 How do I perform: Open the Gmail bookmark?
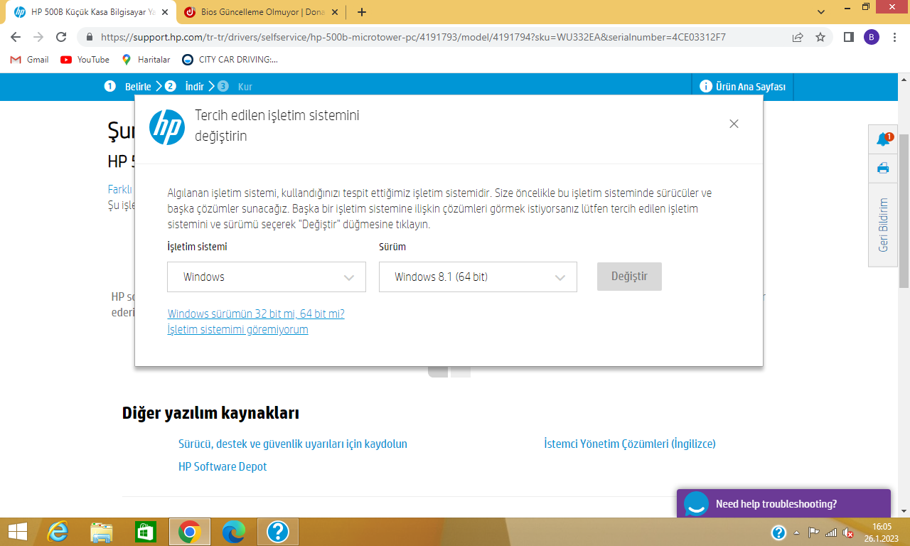point(29,60)
